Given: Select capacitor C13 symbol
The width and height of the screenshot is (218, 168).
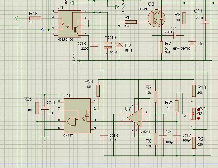Looking at the screenshot, I should click(x=104, y=137).
